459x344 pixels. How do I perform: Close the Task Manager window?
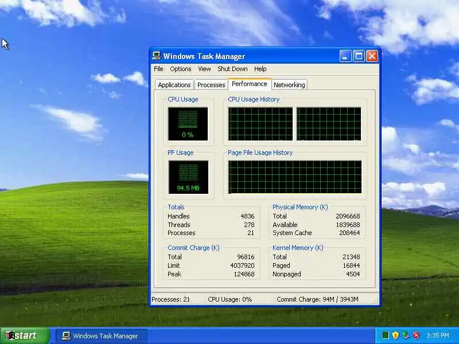[x=372, y=56]
